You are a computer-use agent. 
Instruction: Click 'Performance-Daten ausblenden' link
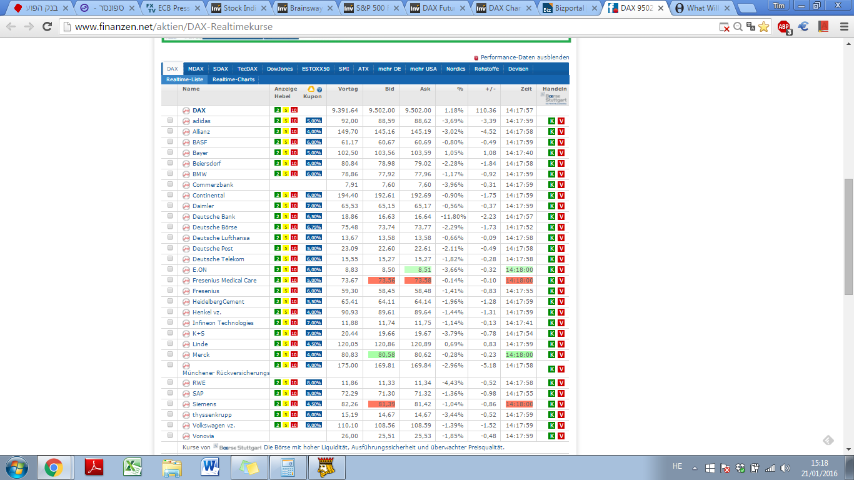click(x=525, y=57)
